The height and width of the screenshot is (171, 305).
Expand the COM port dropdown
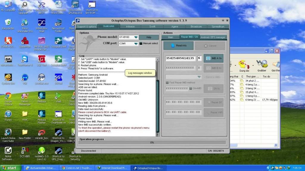click(x=136, y=43)
